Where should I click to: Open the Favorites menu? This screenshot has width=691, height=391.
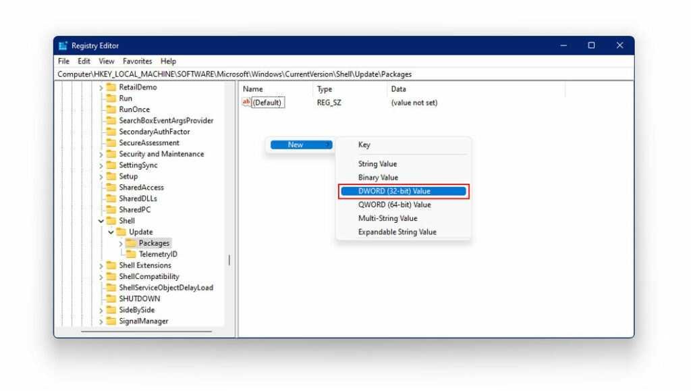coord(137,61)
